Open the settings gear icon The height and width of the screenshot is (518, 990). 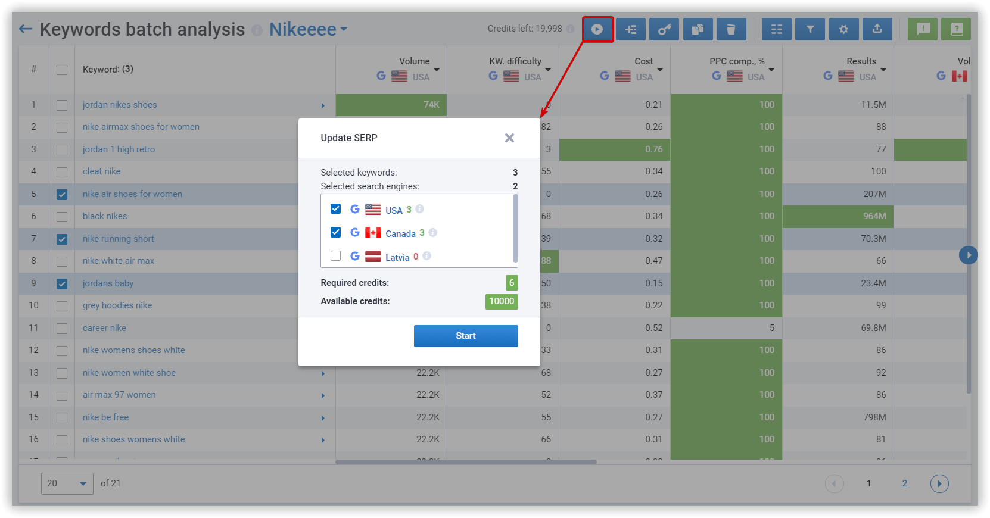pyautogui.click(x=843, y=29)
